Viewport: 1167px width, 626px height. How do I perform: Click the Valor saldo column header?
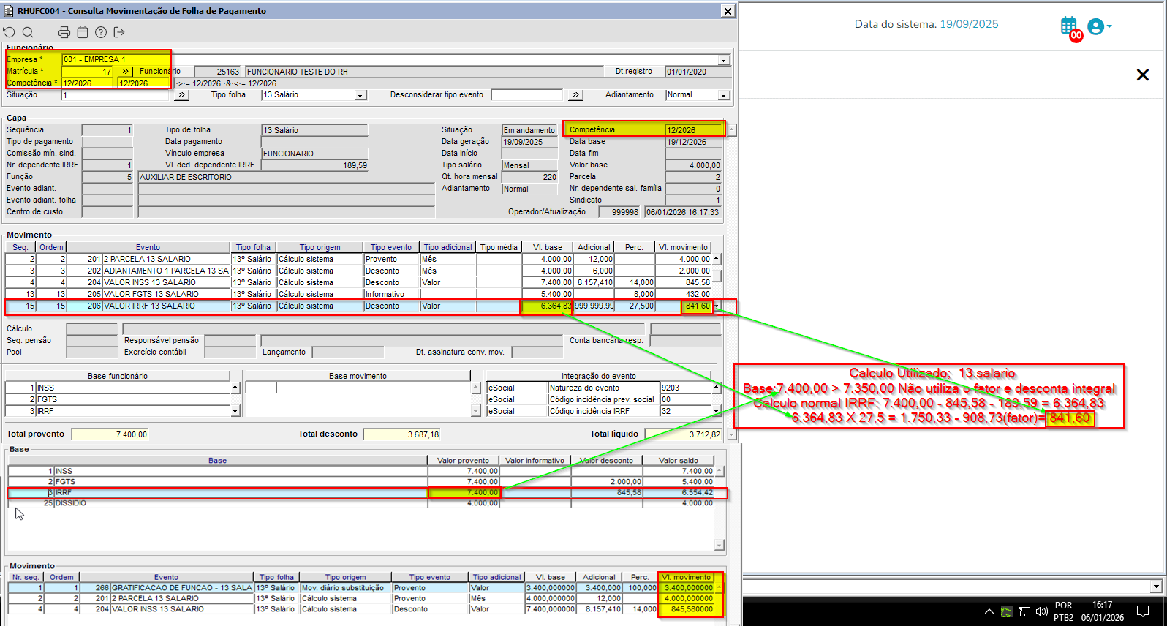click(x=679, y=461)
